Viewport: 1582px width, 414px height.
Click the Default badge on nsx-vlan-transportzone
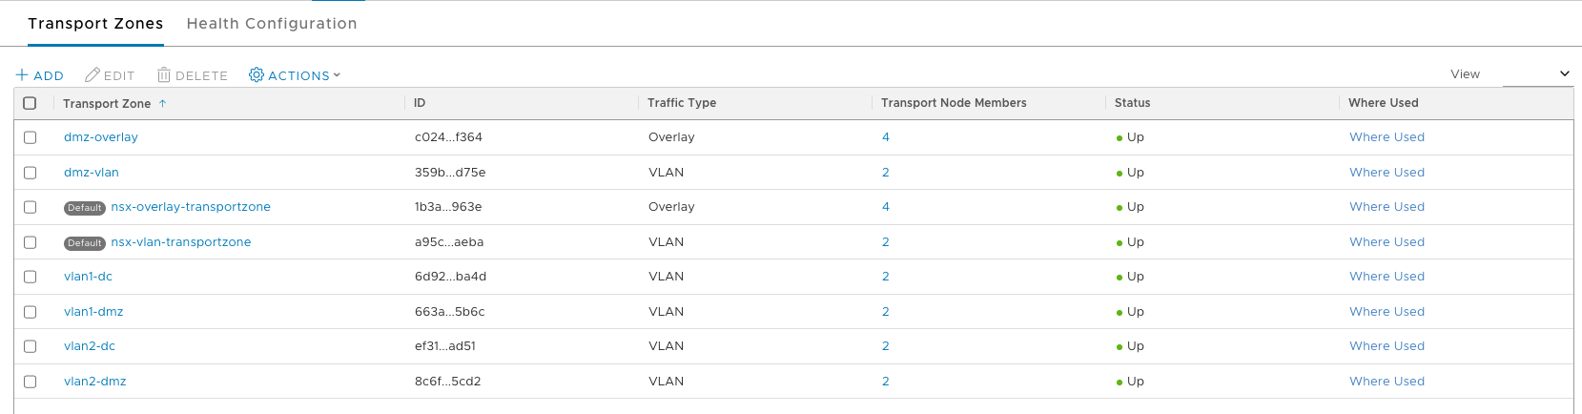point(85,243)
